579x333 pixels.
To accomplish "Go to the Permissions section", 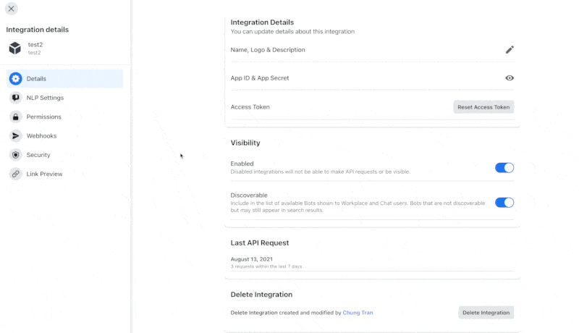I will click(x=64, y=117).
